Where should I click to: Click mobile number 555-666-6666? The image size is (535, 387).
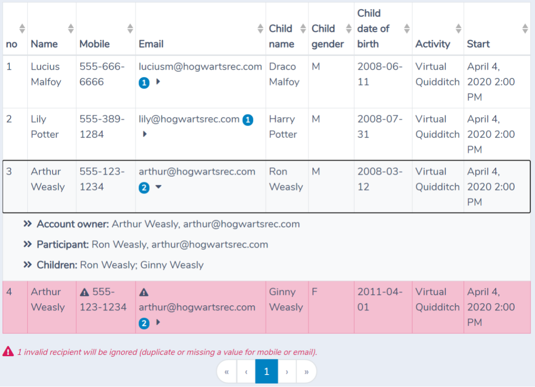click(102, 75)
